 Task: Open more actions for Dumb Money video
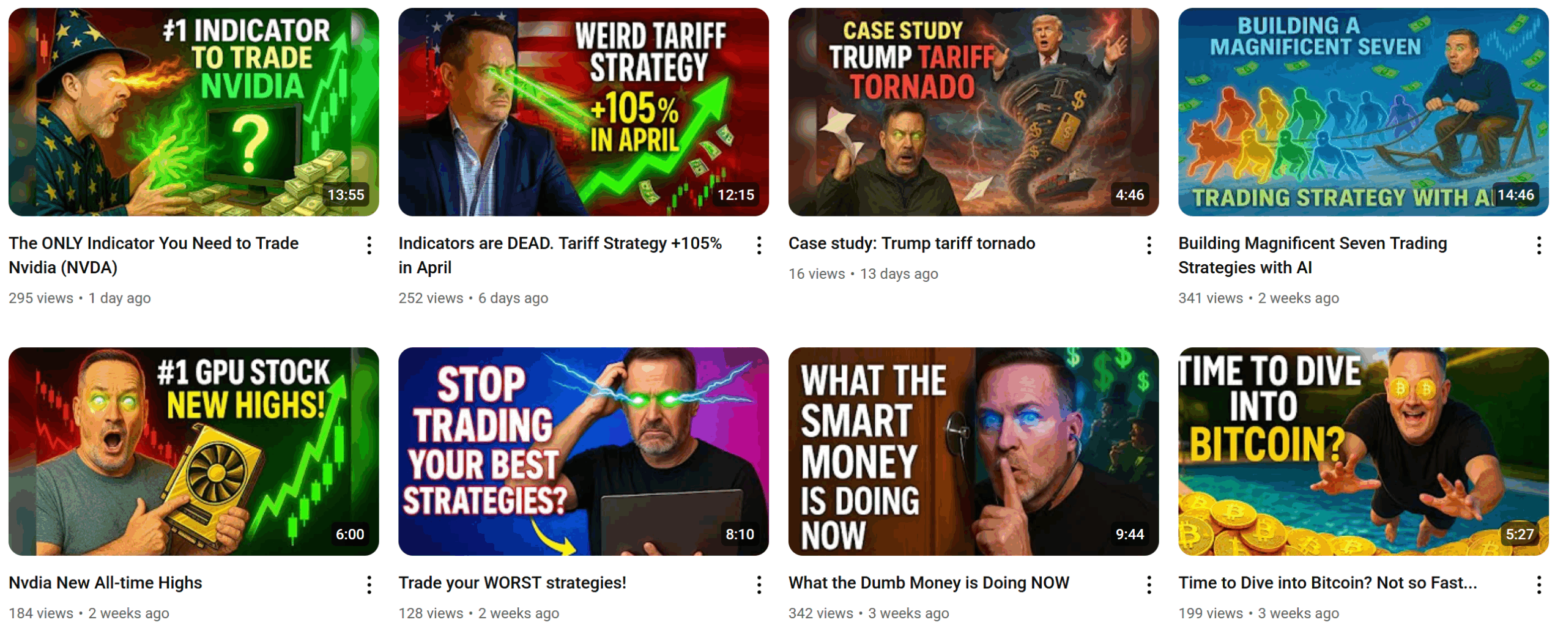coord(1149,585)
